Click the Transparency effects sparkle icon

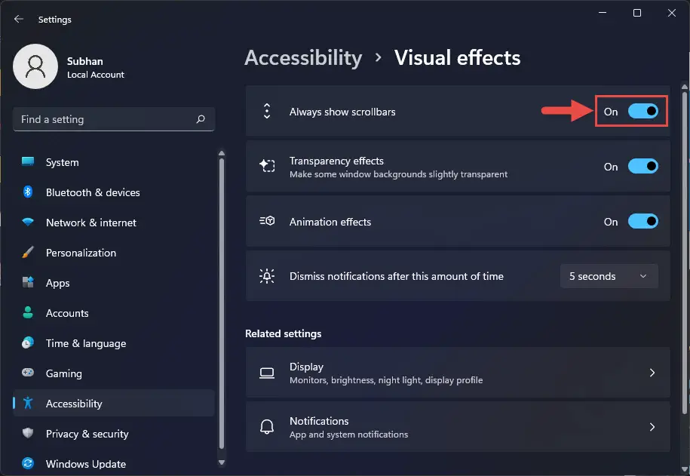267,166
